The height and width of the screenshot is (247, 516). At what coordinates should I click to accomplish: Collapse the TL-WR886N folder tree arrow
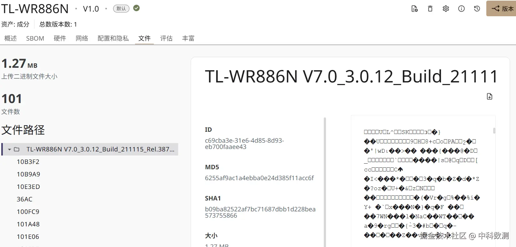tap(10, 150)
